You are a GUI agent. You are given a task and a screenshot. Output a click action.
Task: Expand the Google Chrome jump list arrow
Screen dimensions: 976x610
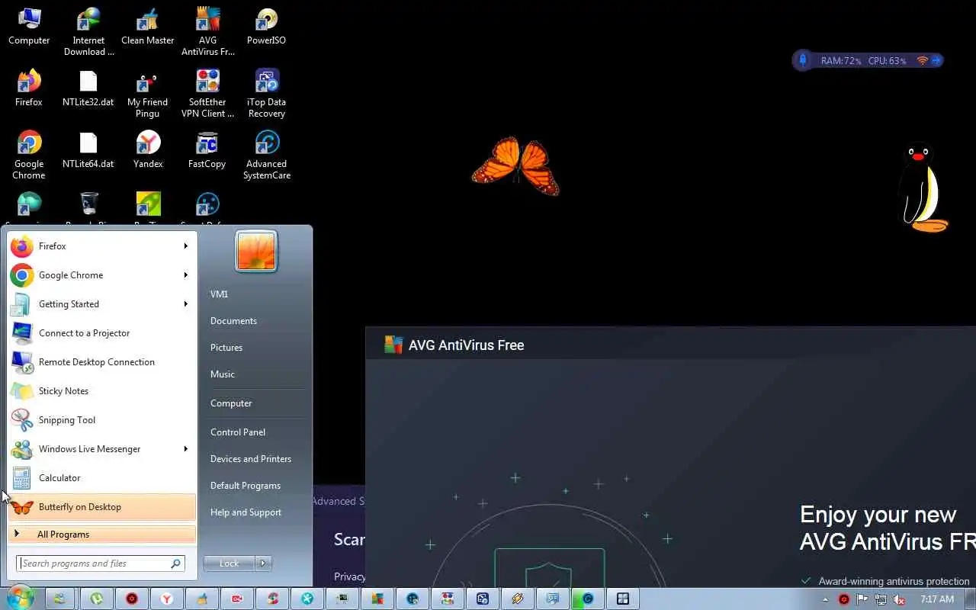click(185, 275)
